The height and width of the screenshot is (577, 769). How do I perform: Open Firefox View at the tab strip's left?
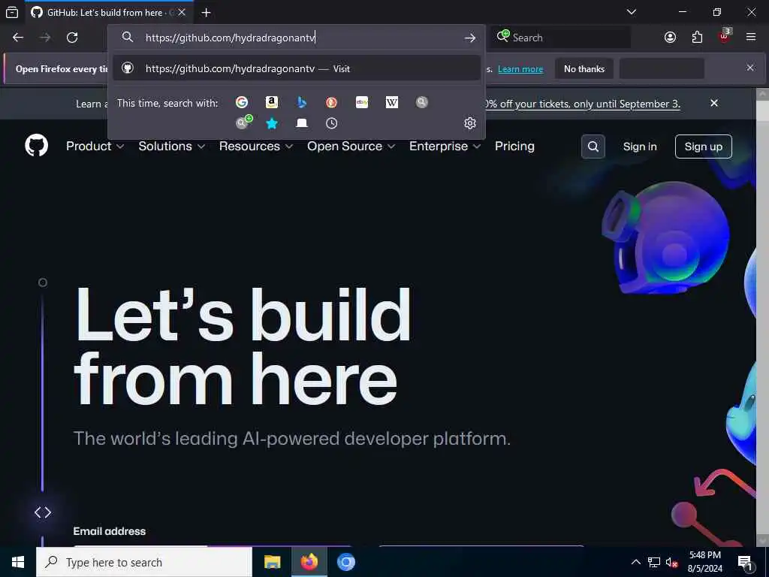[12, 12]
